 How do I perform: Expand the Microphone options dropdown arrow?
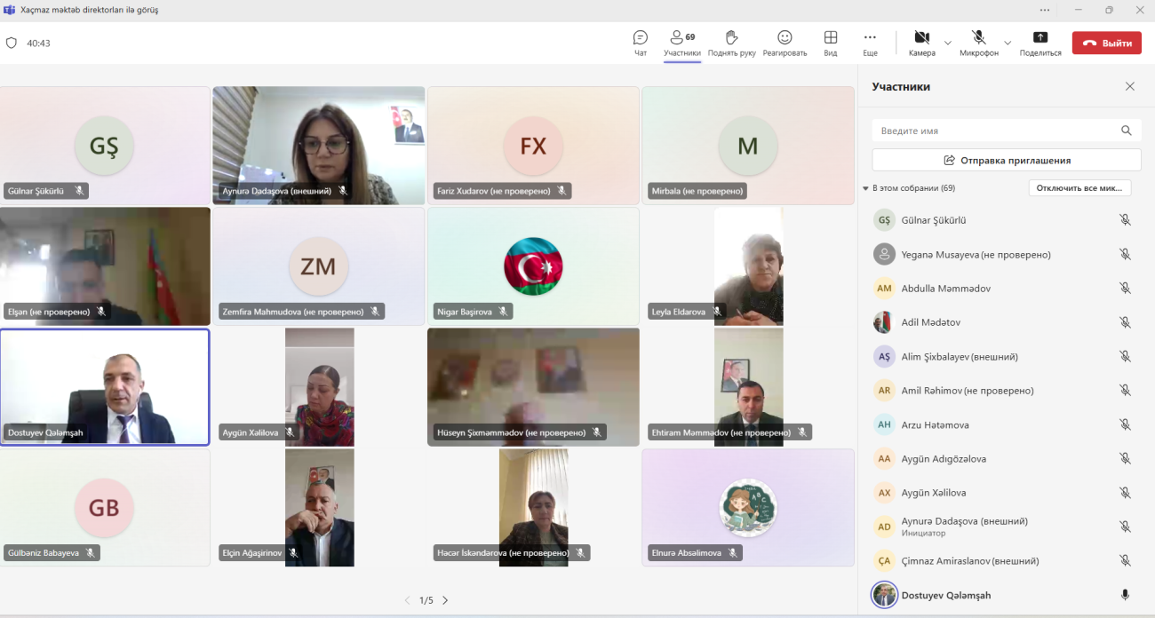click(1007, 43)
